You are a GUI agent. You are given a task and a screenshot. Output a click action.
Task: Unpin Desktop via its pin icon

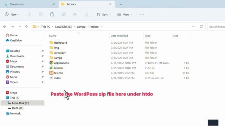point(43,51)
